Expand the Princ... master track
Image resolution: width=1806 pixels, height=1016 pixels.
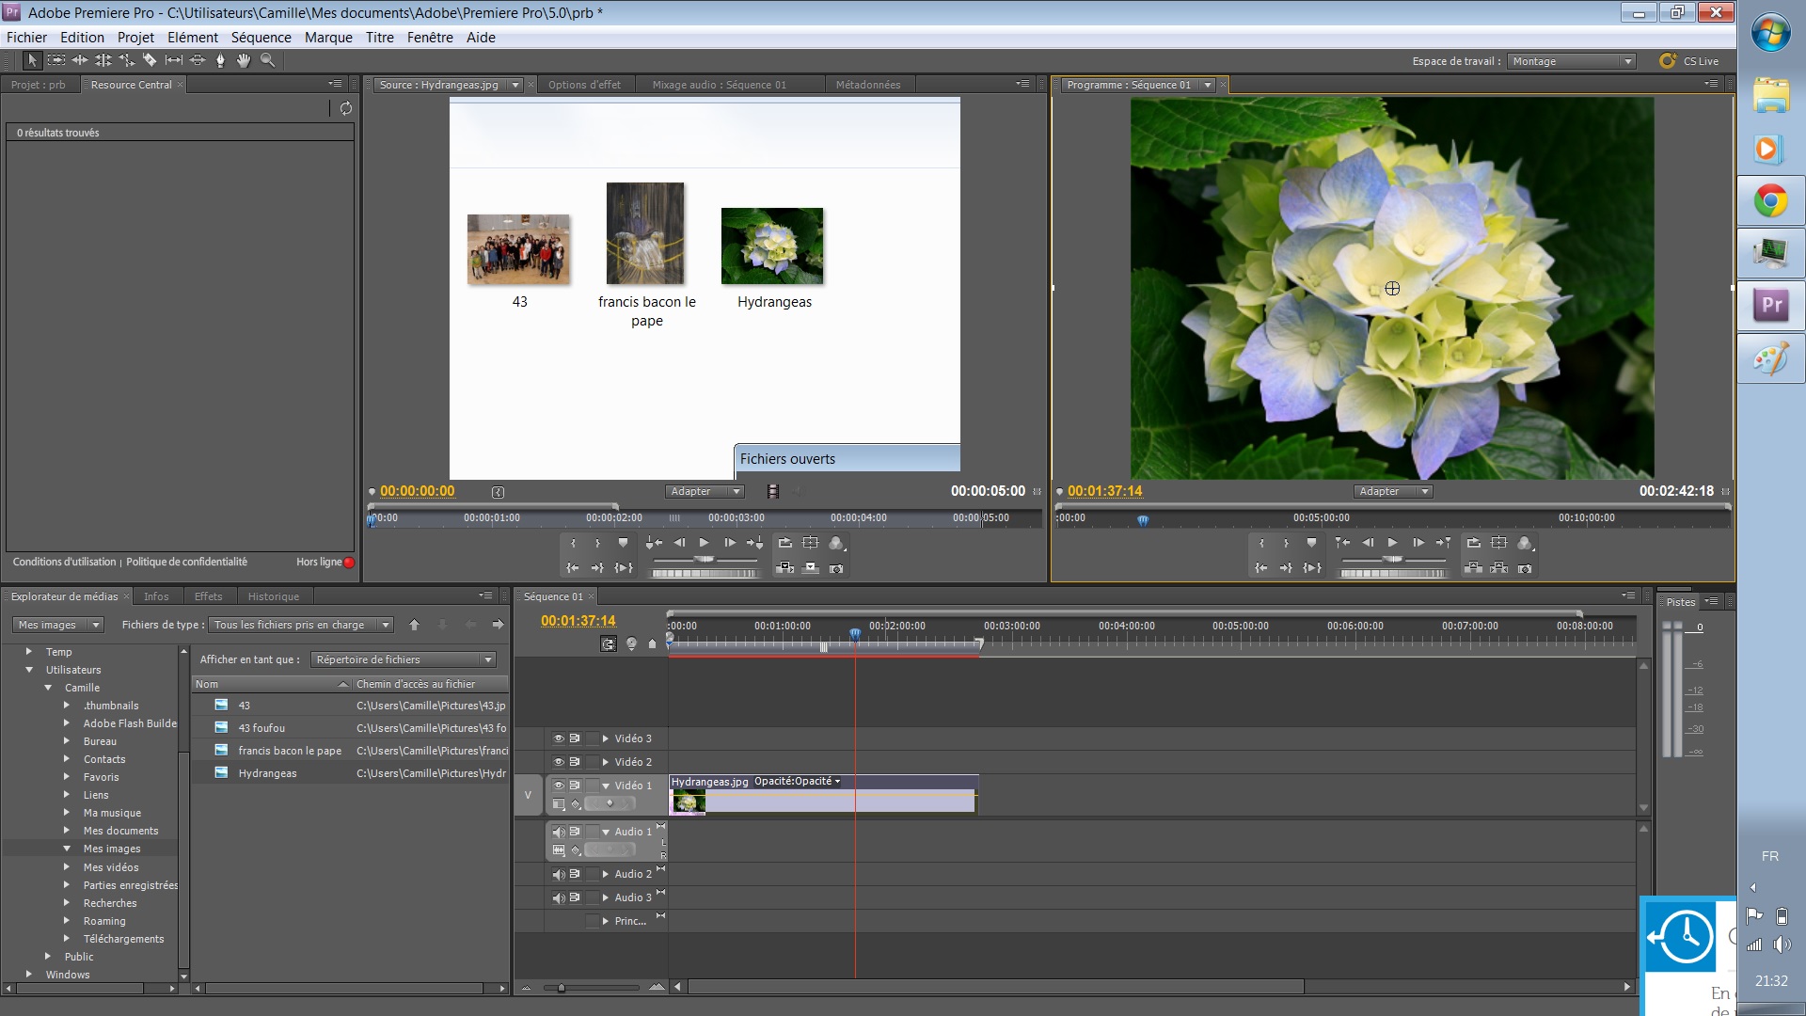606,921
